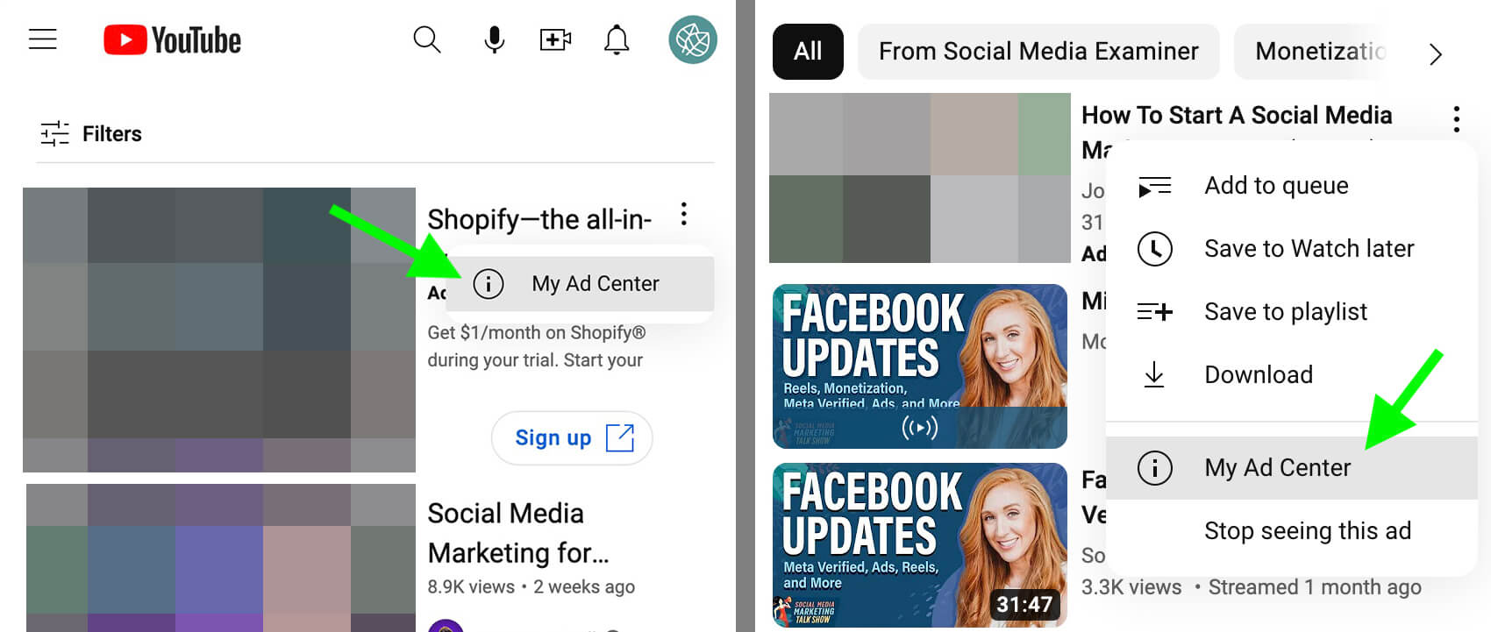Click 3.3K views Streamed 1 month ago text
1491x632 pixels.
(1251, 587)
